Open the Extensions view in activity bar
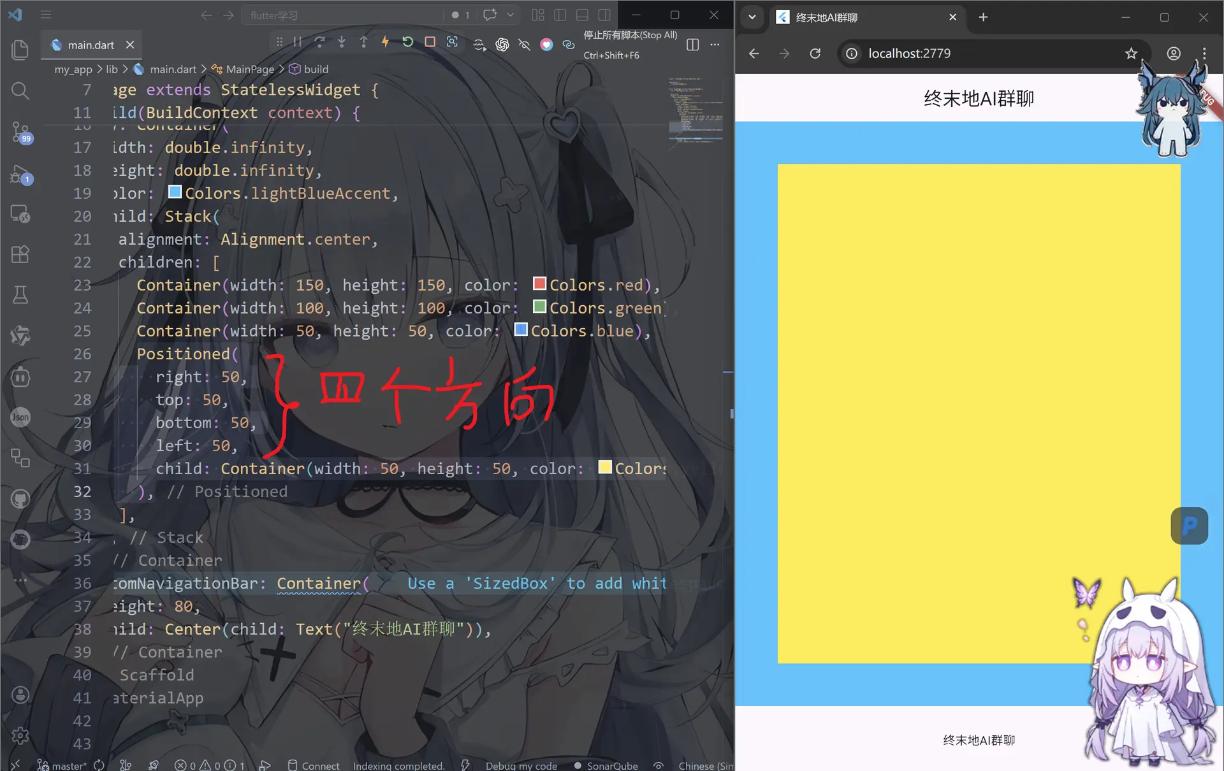Viewport: 1224px width, 771px height. (20, 254)
